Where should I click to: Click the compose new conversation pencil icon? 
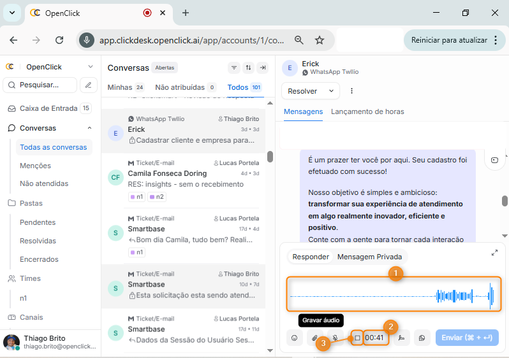[90, 85]
